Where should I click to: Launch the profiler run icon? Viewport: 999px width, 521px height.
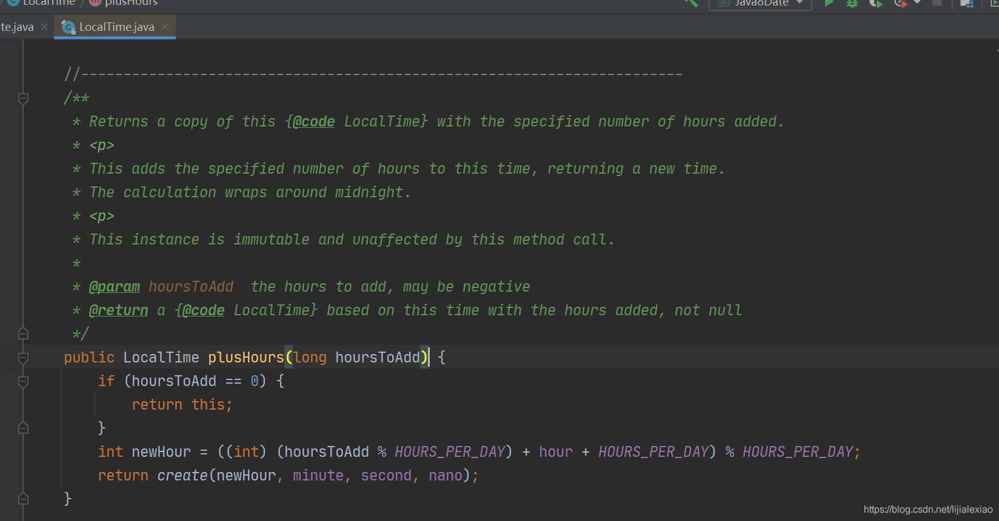[901, 3]
